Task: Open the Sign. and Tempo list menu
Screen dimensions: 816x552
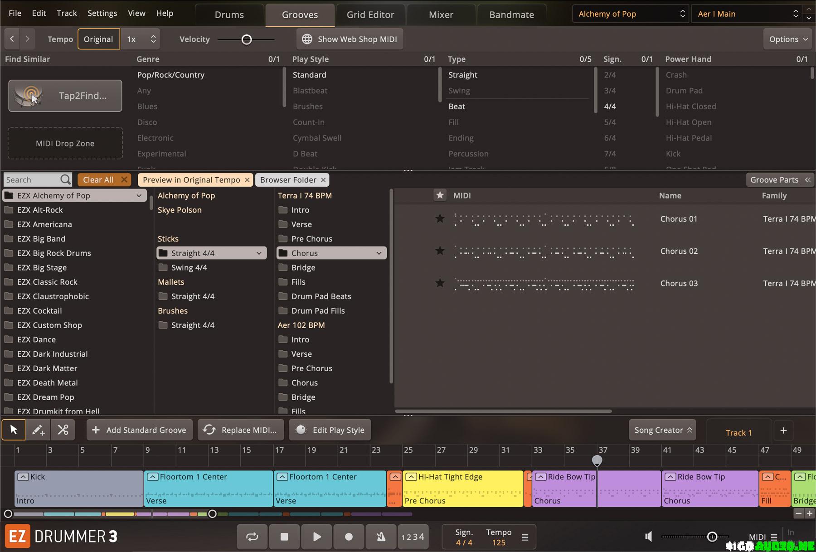Action: pyautogui.click(x=525, y=537)
